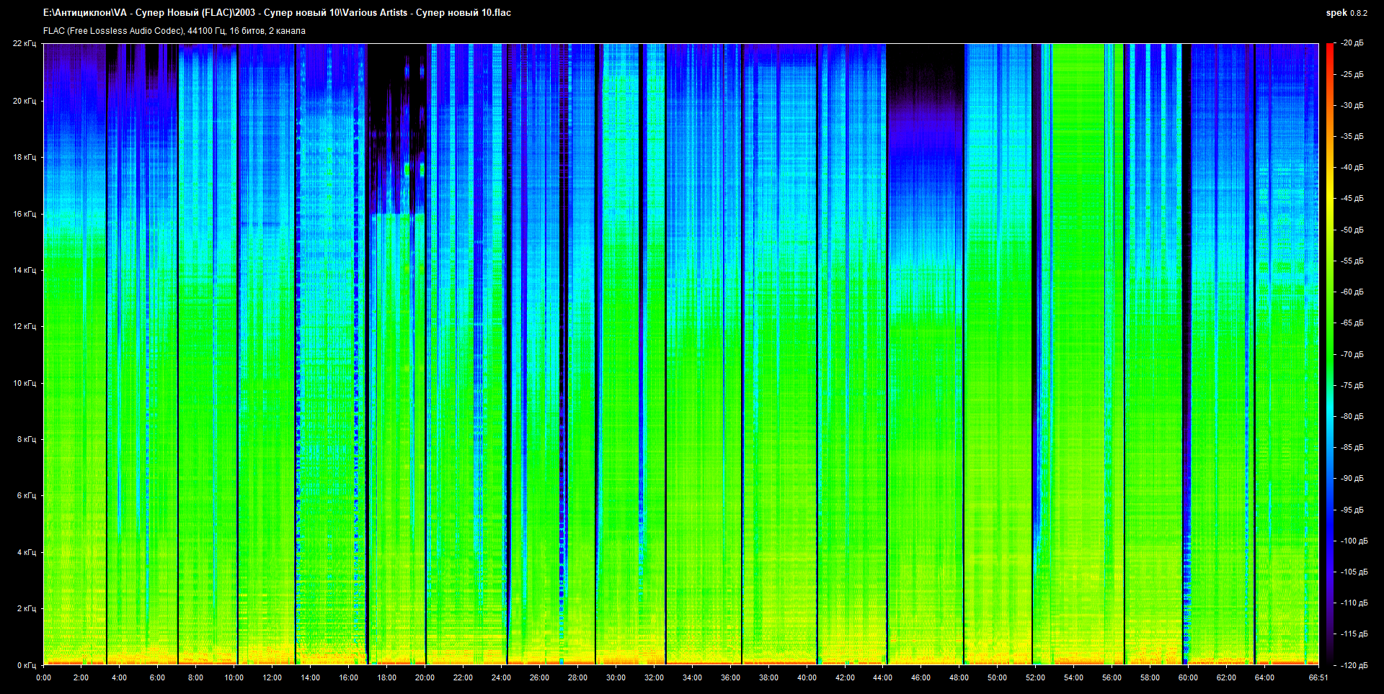Click the 16 кГц frequency axis label
Screen dimensions: 1384x694
25,214
